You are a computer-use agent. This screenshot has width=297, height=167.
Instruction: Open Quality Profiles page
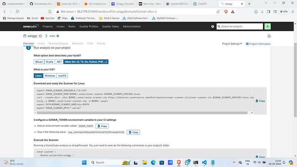pyautogui.click(x=89, y=27)
